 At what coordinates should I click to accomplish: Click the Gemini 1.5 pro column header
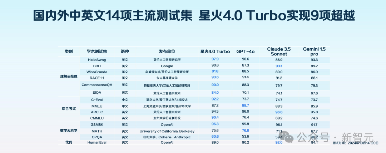click(314, 51)
